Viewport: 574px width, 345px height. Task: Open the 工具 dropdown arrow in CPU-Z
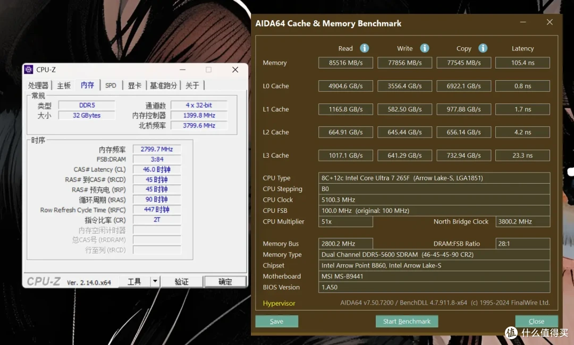click(155, 281)
